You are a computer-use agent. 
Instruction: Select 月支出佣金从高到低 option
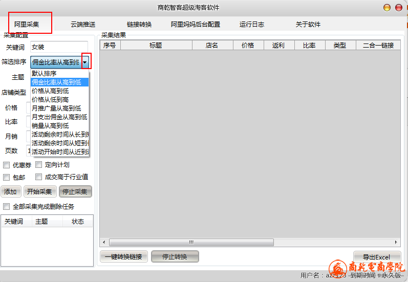click(60, 117)
